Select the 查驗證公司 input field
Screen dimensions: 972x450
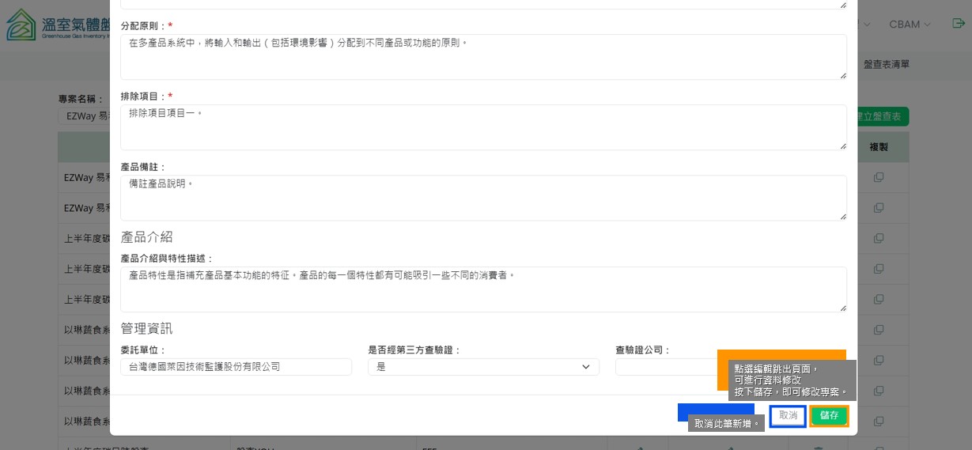click(x=666, y=367)
